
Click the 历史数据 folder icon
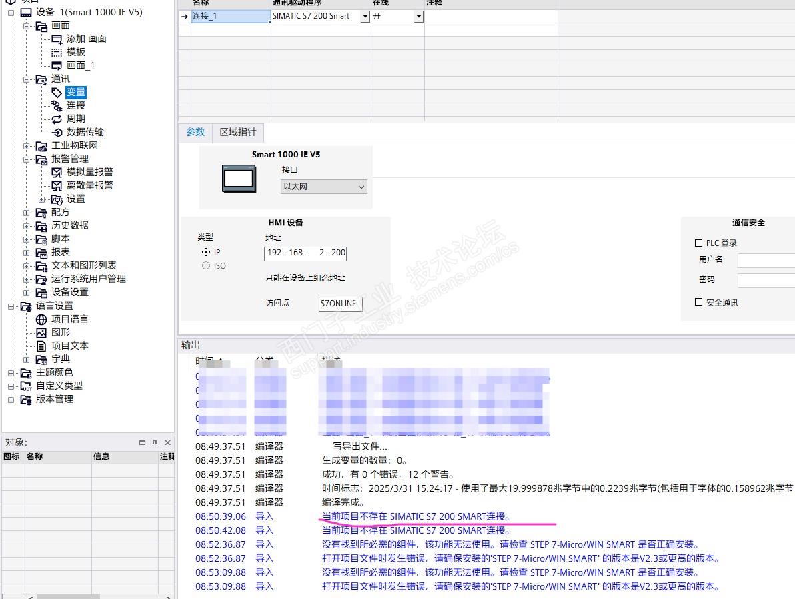pyautogui.click(x=41, y=225)
